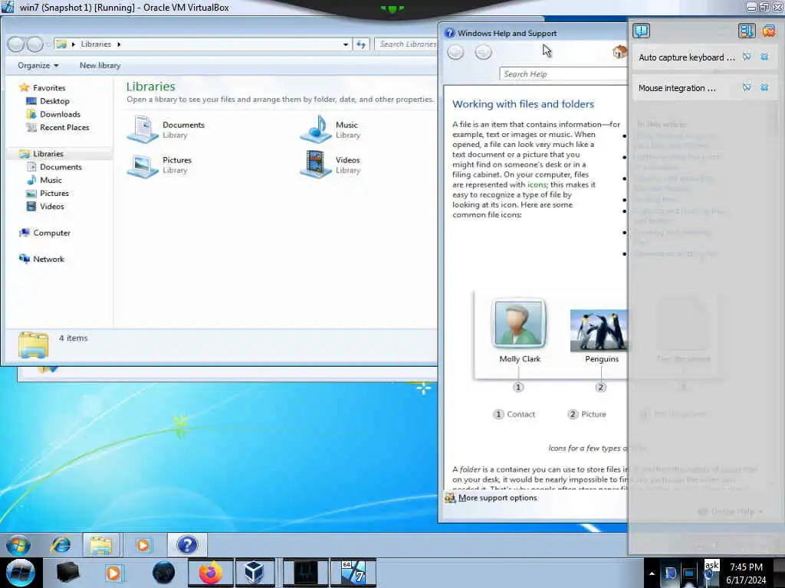Delete all finished VirtualBox notifications
This screenshot has height=588, width=785.
(768, 31)
